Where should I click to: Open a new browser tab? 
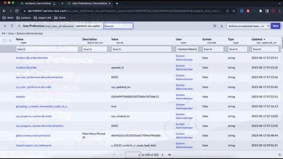tap(117, 4)
